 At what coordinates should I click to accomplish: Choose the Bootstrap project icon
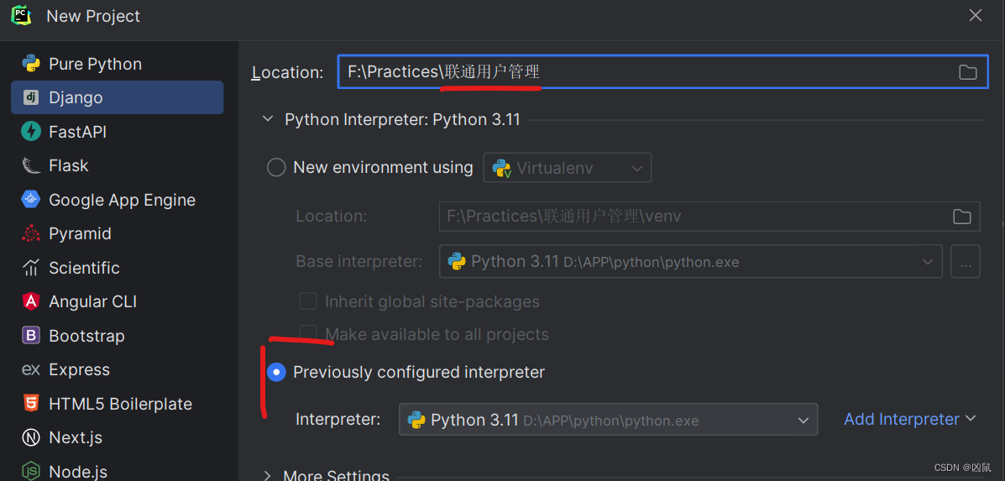click(x=31, y=336)
